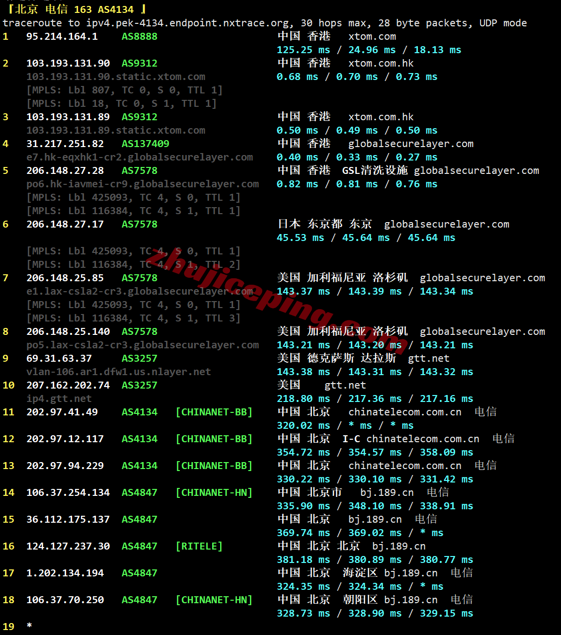Screen dimensions: 561x635
Task: Select latency 320.02 ms value
Action: 303,425
